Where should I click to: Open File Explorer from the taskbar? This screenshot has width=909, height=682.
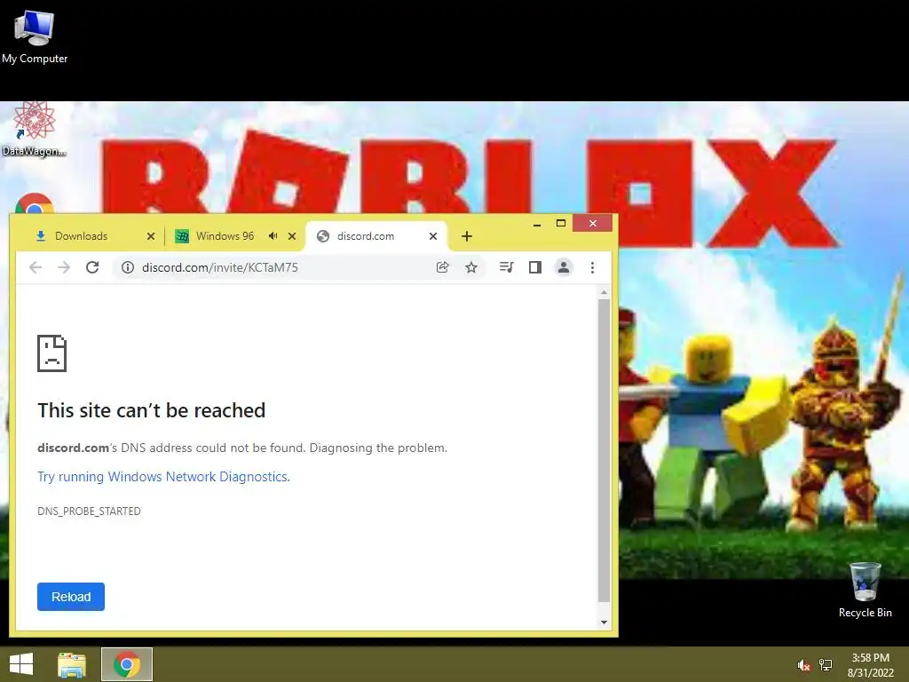72,664
